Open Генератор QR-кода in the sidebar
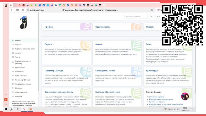The height and width of the screenshot is (116, 206). (23, 80)
